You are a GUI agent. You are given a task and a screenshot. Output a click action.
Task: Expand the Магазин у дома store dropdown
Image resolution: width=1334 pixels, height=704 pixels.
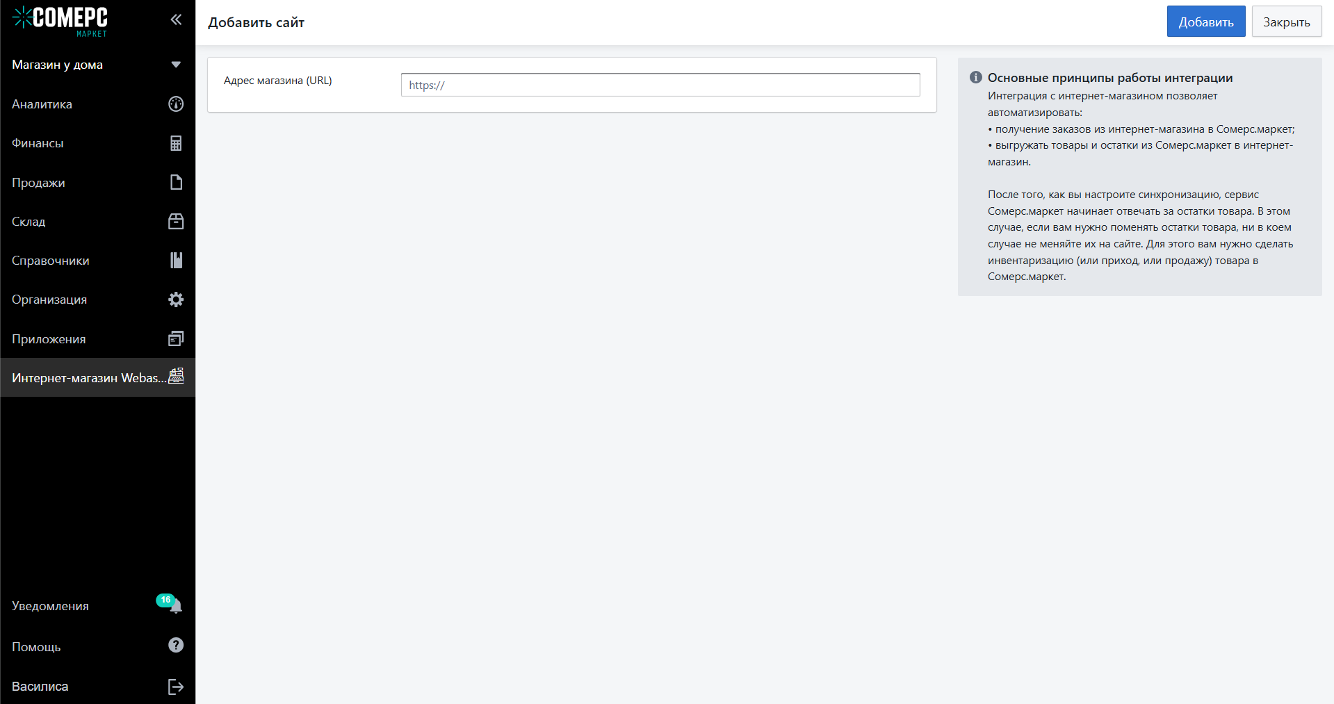(x=176, y=65)
